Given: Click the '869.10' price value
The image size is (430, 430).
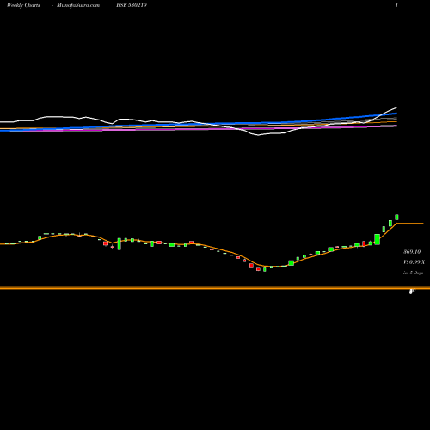Looking at the screenshot, I should 412,252.
